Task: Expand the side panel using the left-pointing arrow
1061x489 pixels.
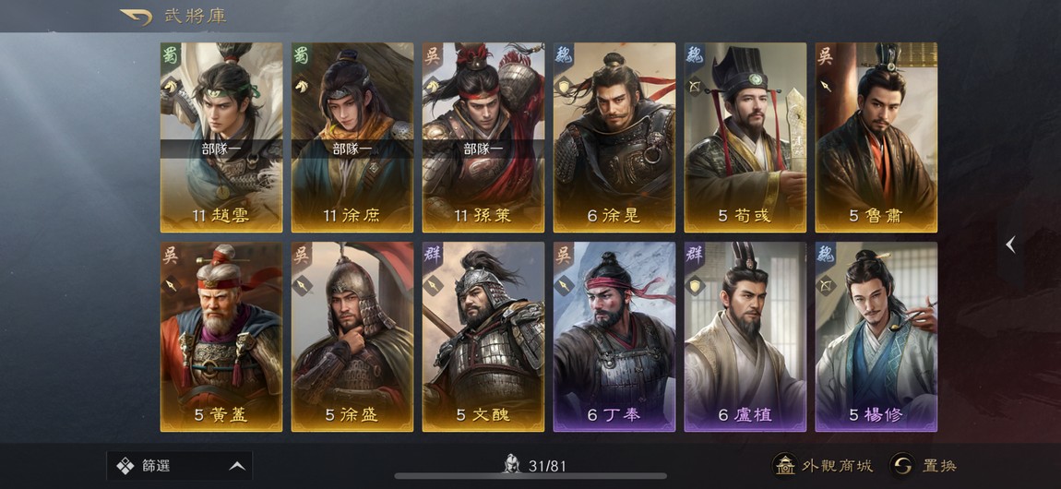Action: (x=1010, y=244)
